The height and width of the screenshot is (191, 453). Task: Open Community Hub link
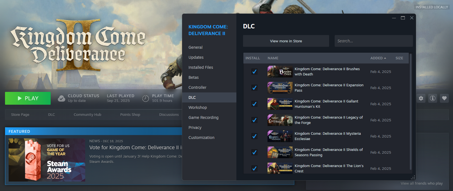point(87,114)
